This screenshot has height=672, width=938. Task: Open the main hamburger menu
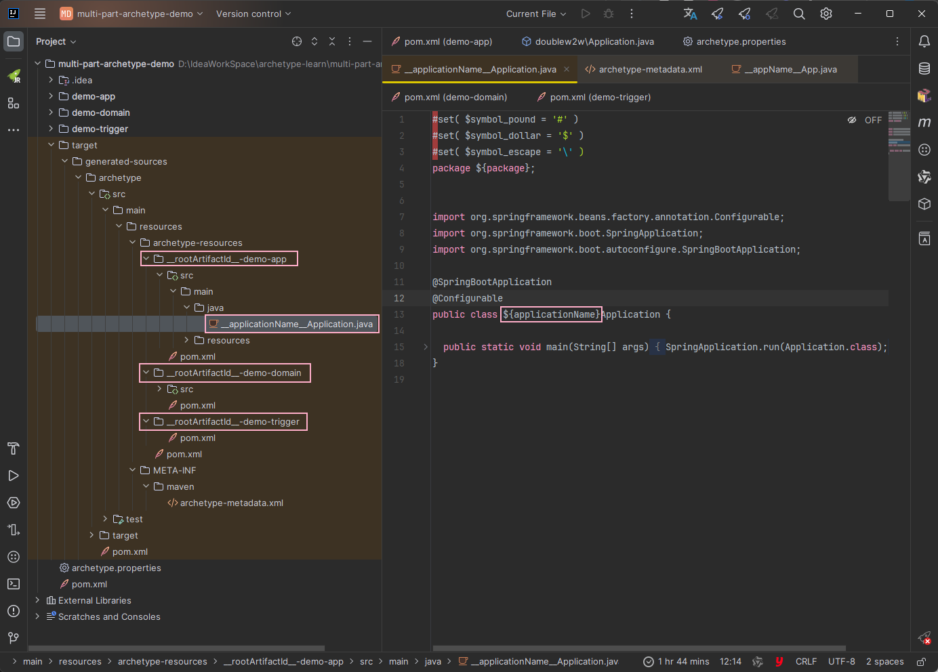tap(40, 14)
